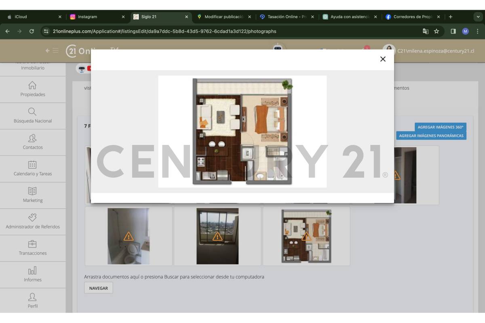Screen dimensions: 485x323
Task: Open the Chrome profile avatar
Action: pos(465,31)
